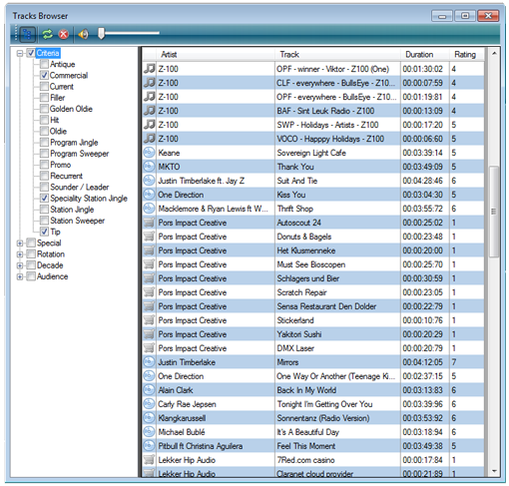Click the cart icon beside Autoscout 24

(149, 223)
